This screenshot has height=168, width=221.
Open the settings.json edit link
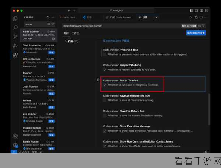(x=116, y=41)
